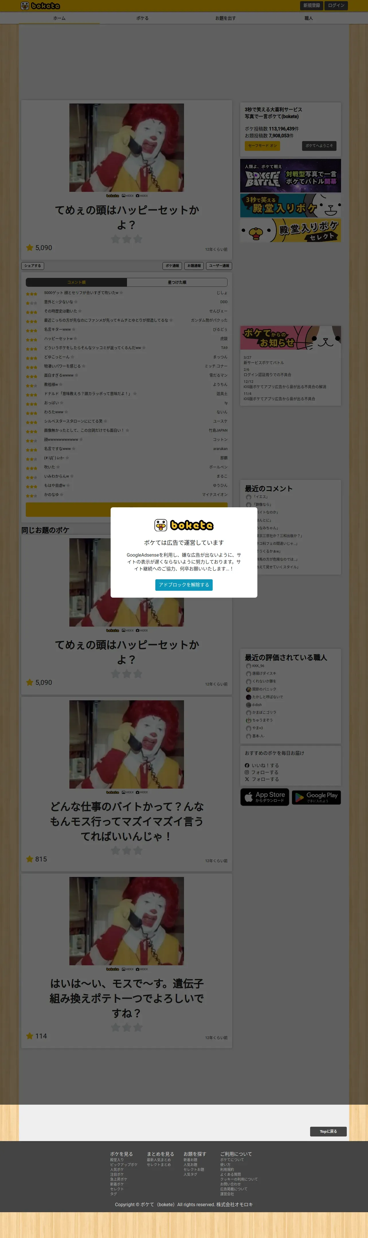Screen dimensions: 368x1238
Task: Click the ユーザー通報 button
Action: [x=219, y=266]
